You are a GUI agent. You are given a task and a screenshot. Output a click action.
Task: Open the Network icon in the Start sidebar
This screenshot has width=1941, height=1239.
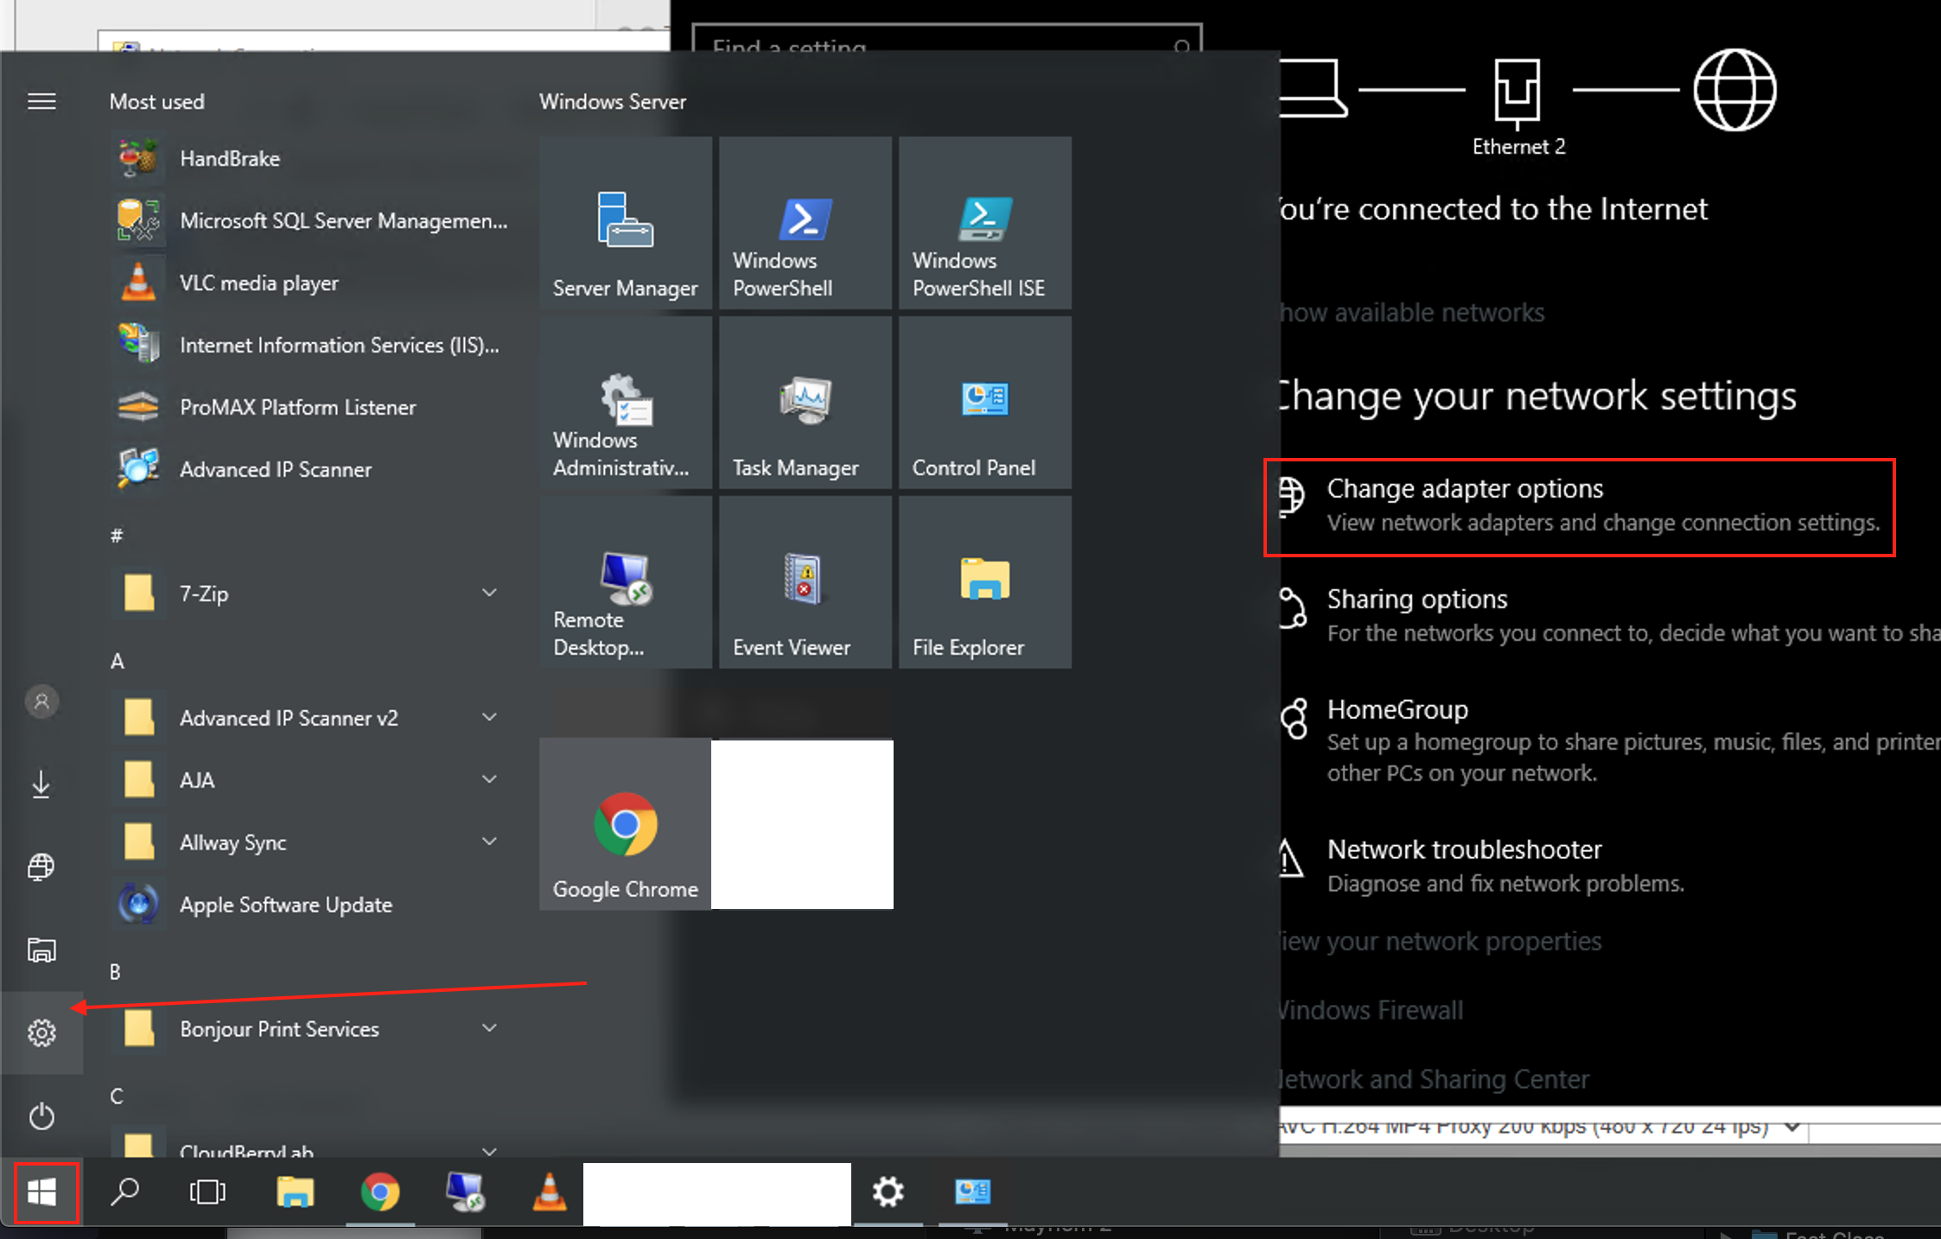point(41,867)
